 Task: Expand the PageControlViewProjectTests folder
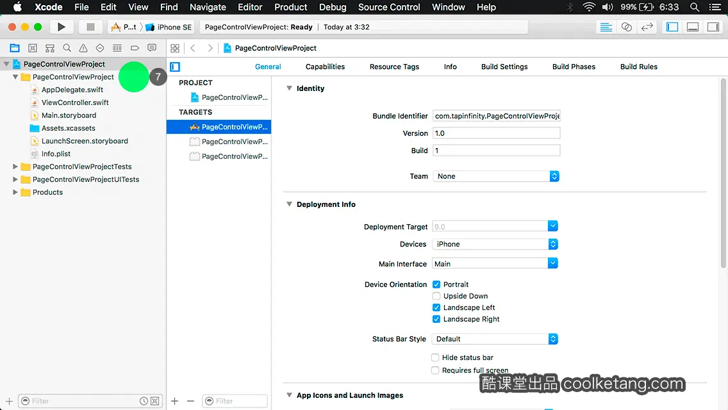[x=15, y=166]
